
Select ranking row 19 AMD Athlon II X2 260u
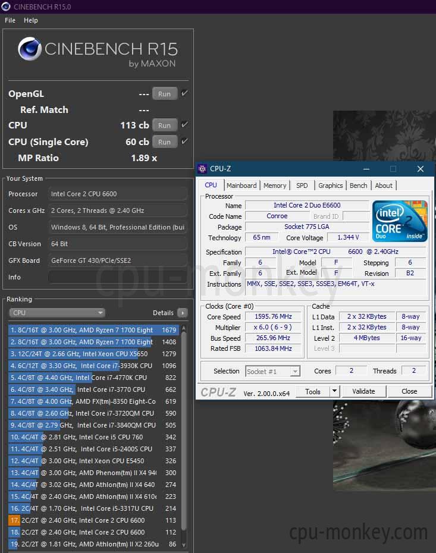tap(93, 544)
